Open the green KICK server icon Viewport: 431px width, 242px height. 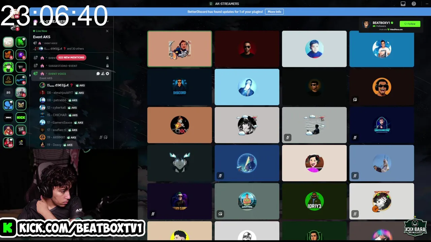tap(21, 117)
